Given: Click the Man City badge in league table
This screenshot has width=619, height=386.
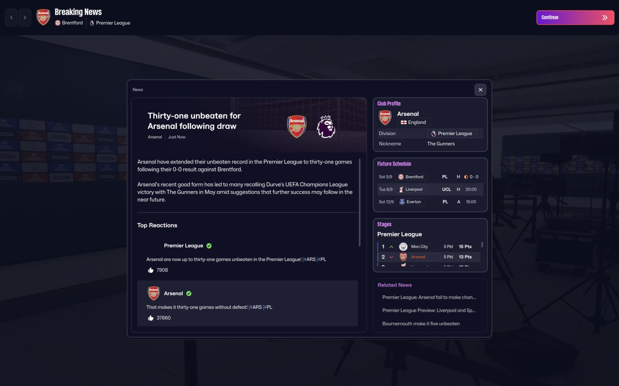Looking at the screenshot, I should 403,247.
